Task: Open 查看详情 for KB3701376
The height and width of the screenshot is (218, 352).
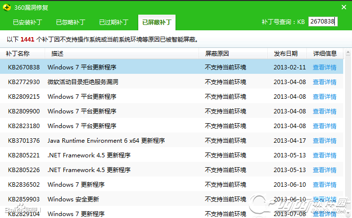Action: (325, 141)
